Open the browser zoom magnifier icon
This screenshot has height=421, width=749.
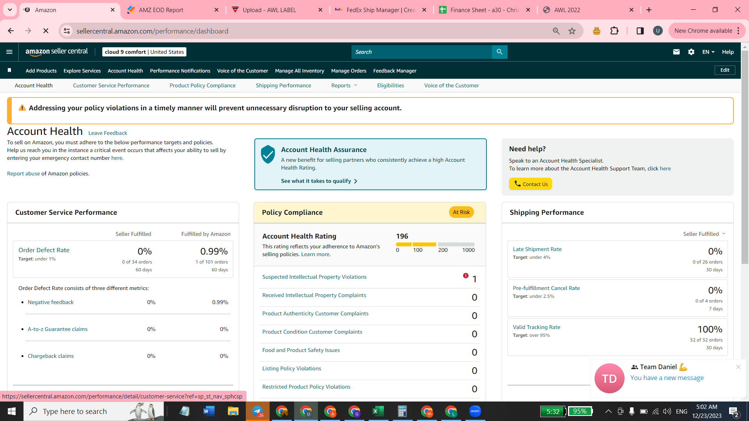point(556,31)
